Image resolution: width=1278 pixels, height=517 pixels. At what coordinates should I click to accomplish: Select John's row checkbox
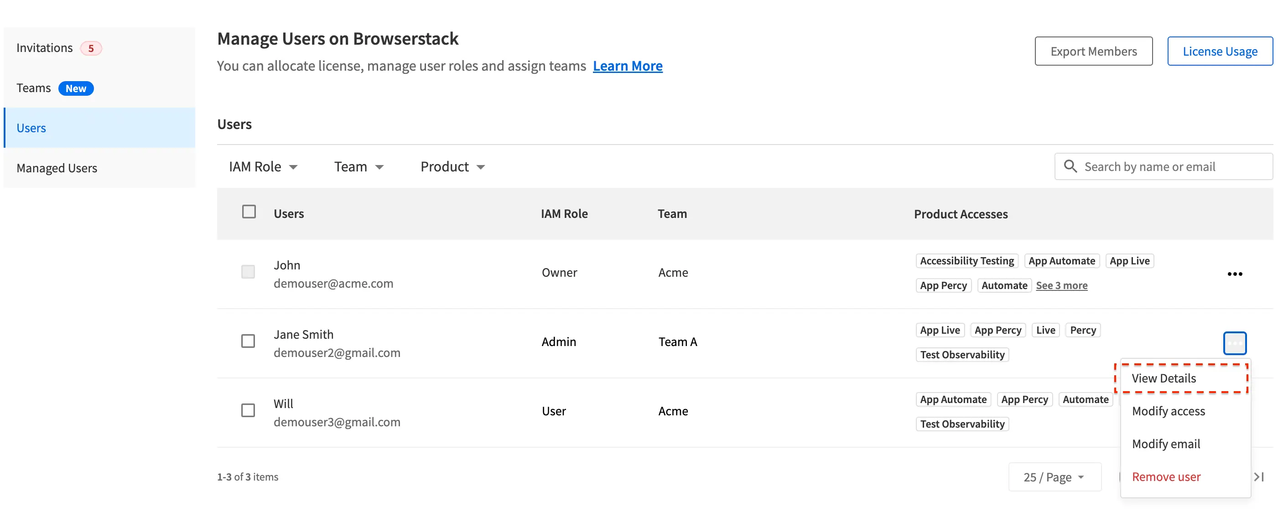click(248, 272)
